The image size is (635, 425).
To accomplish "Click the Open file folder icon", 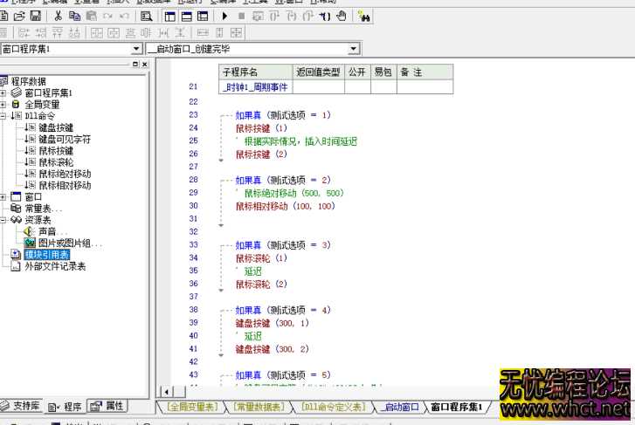I will (x=21, y=16).
